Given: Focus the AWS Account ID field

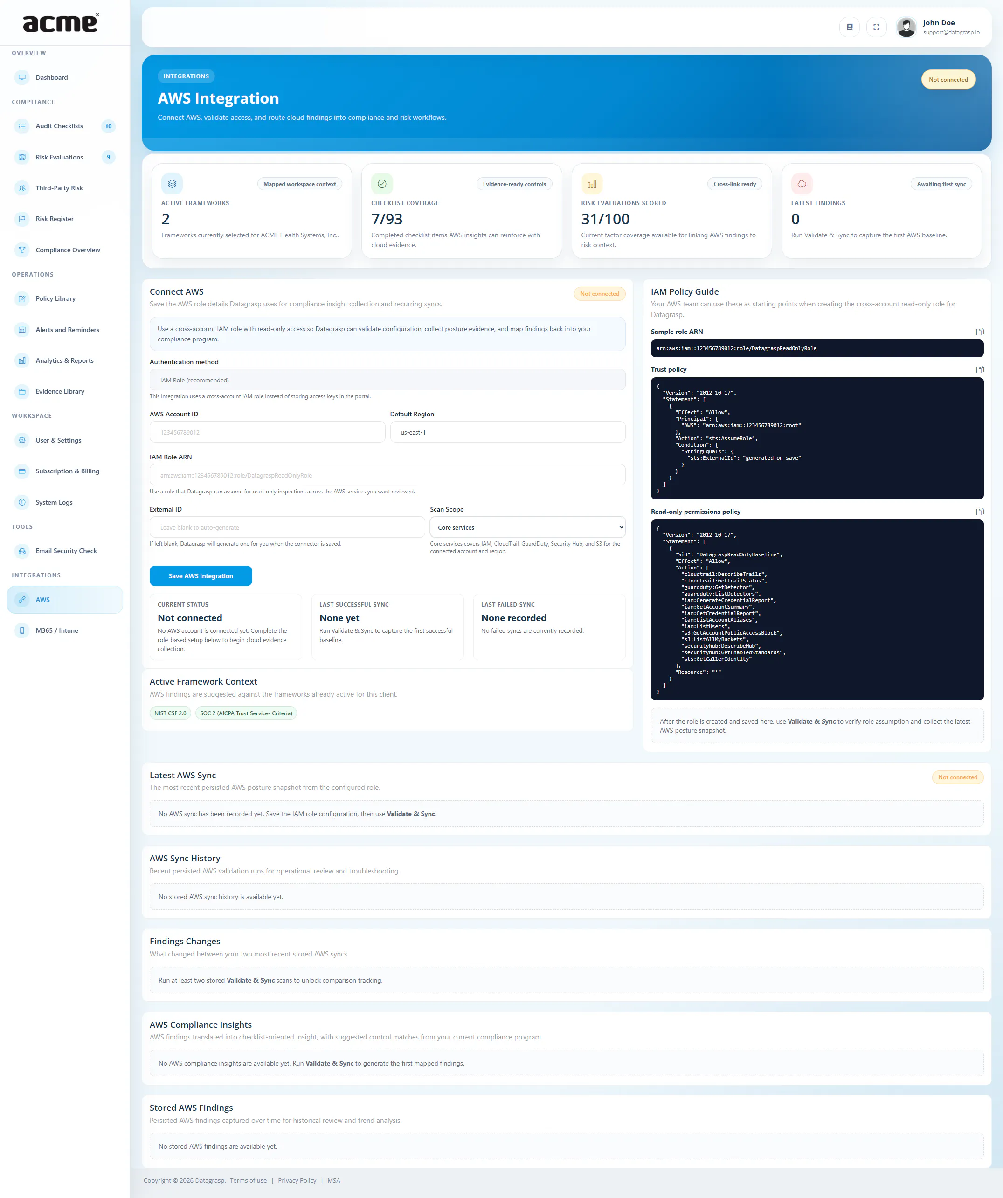Looking at the screenshot, I should tap(267, 432).
